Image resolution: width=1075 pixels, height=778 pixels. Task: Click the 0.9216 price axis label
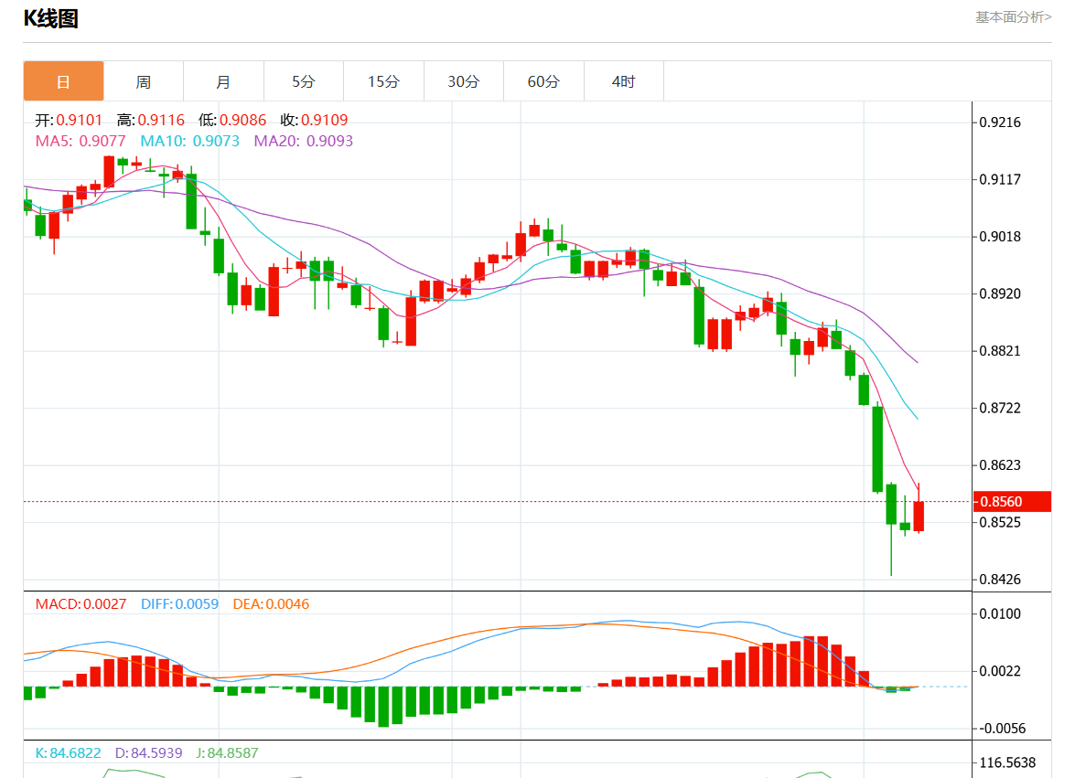[1000, 123]
